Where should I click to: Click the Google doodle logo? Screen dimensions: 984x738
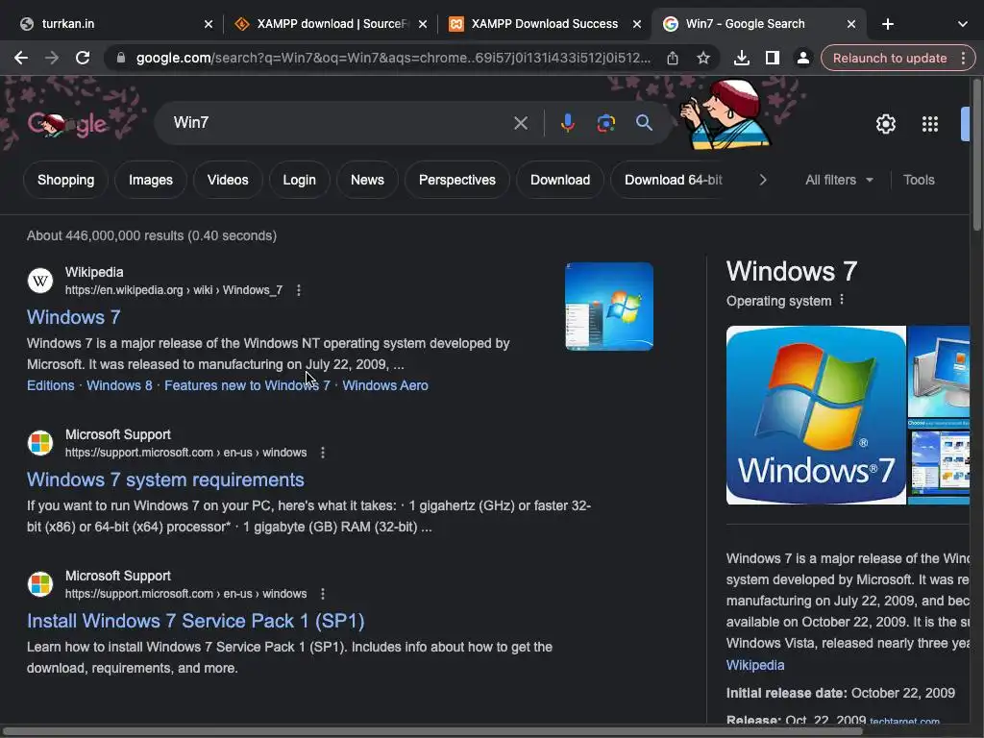(67, 124)
